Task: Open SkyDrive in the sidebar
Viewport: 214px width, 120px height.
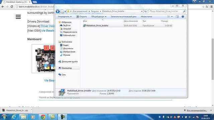Action: pyautogui.click(x=65, y=25)
